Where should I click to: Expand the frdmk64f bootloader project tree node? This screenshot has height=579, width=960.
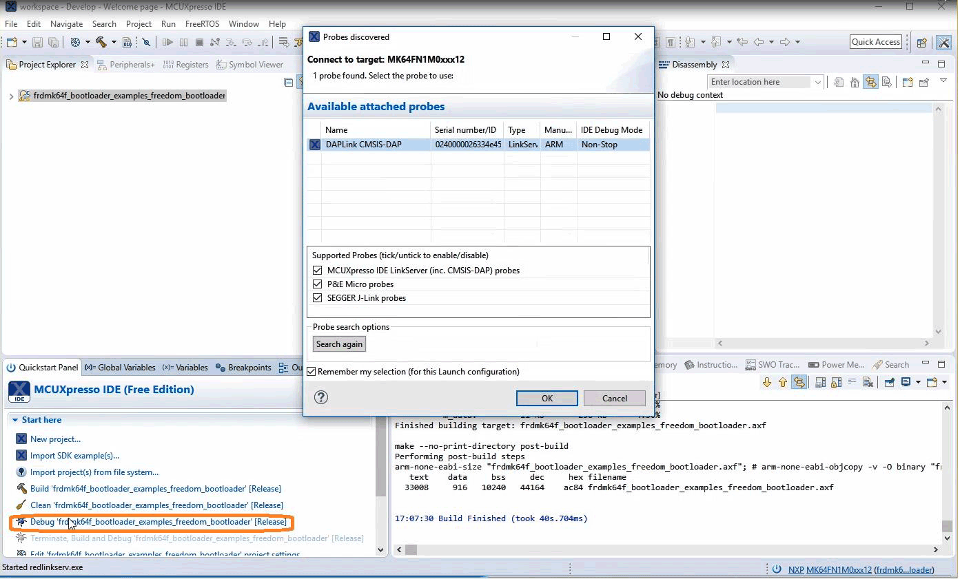[x=11, y=96]
